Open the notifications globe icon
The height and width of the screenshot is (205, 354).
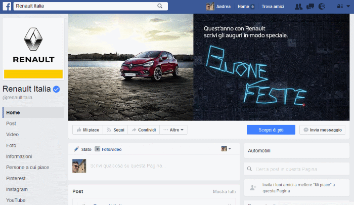click(x=322, y=7)
